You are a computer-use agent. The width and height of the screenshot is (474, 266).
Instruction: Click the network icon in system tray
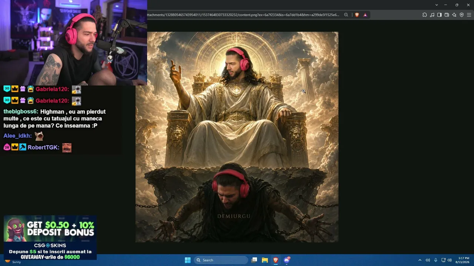[443, 260]
